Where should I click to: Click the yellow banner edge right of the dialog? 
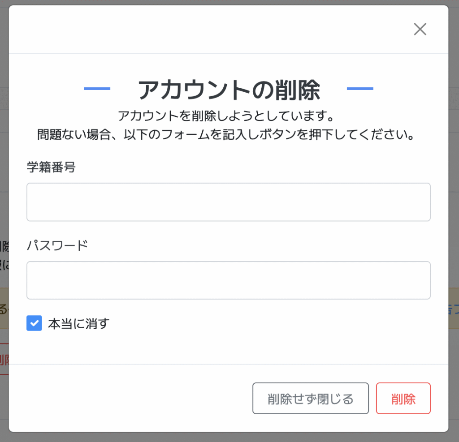click(454, 309)
